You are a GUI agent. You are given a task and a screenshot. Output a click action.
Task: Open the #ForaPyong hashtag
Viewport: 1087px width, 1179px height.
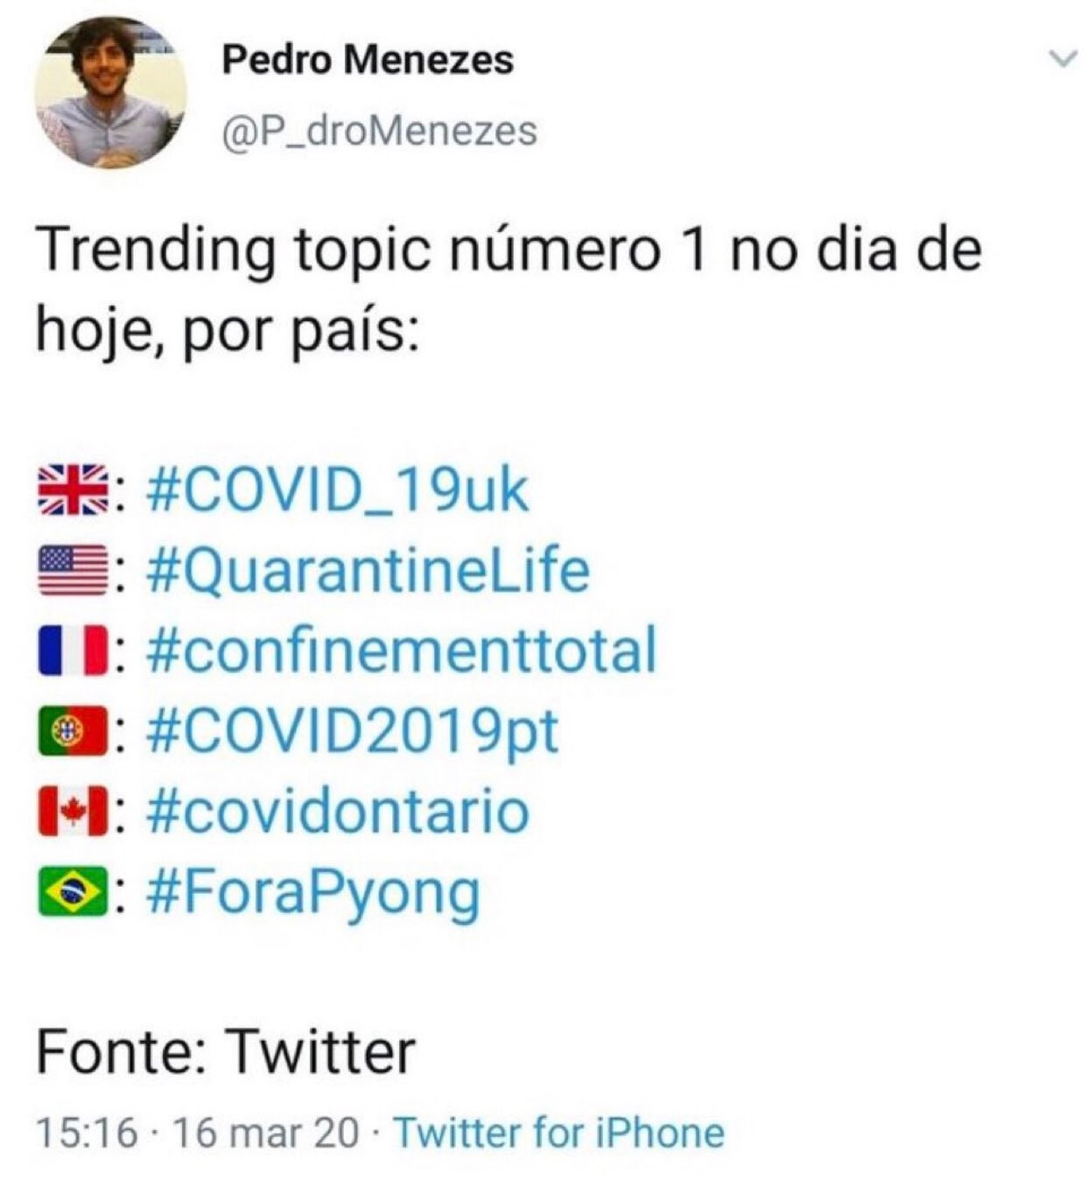point(314,893)
